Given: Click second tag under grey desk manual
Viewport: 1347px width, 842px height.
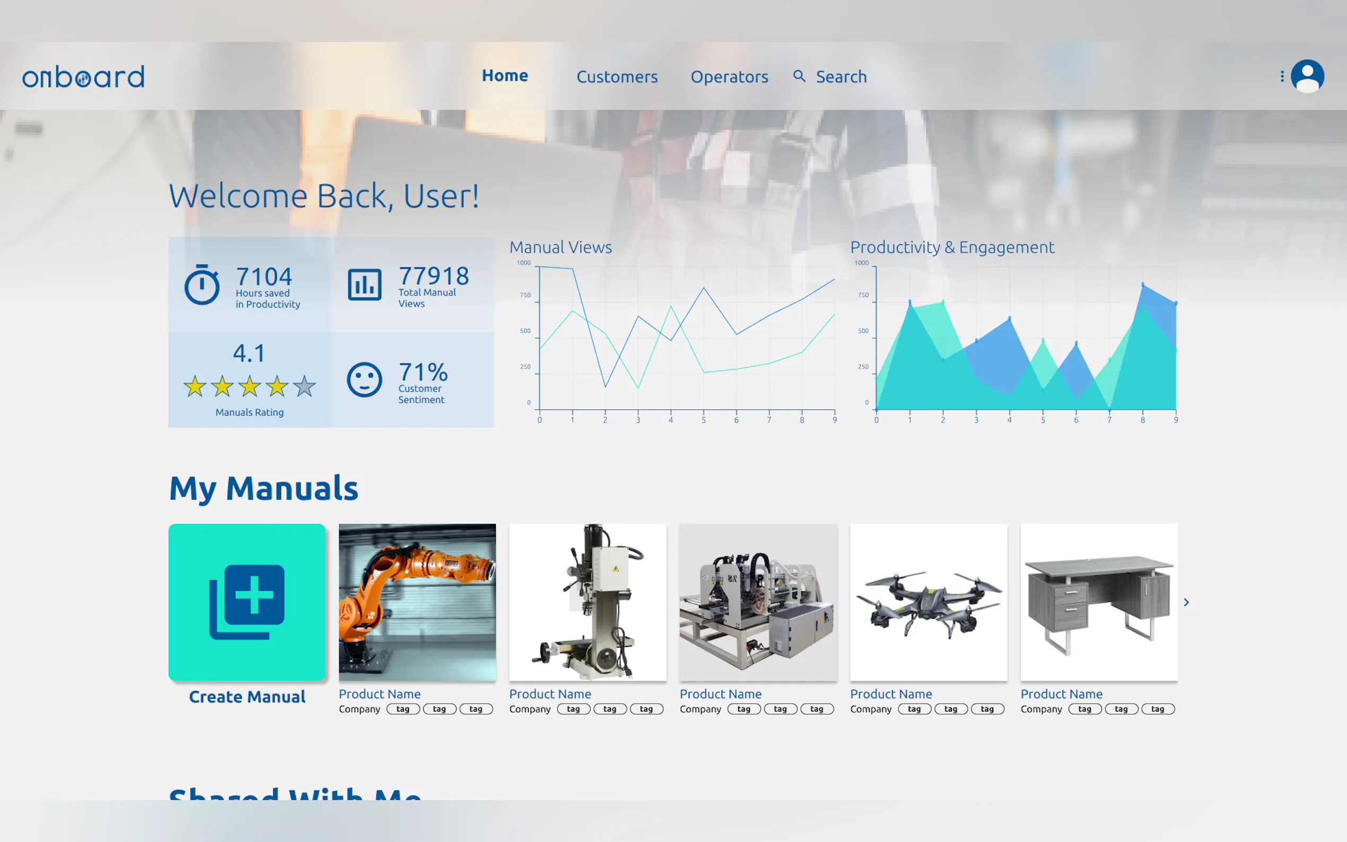Looking at the screenshot, I should [x=1122, y=709].
